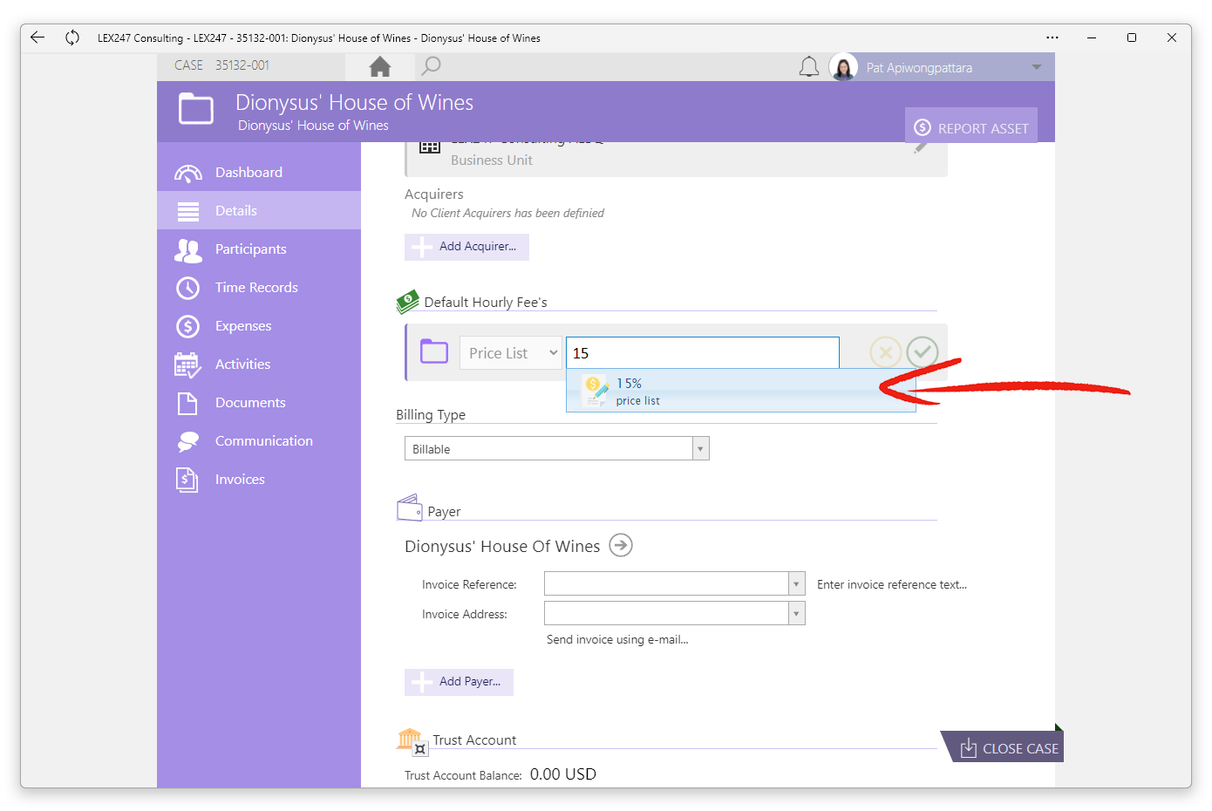Click the refresh icon in title bar
This screenshot has height=811, width=1212.
point(72,37)
